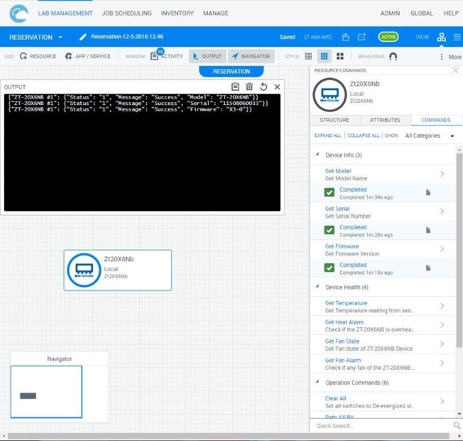463x441 pixels.
Task: Collapse the Device Info section
Action: 318,156
